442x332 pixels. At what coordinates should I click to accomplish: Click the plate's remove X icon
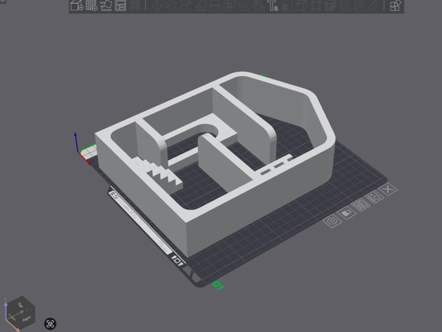389,189
